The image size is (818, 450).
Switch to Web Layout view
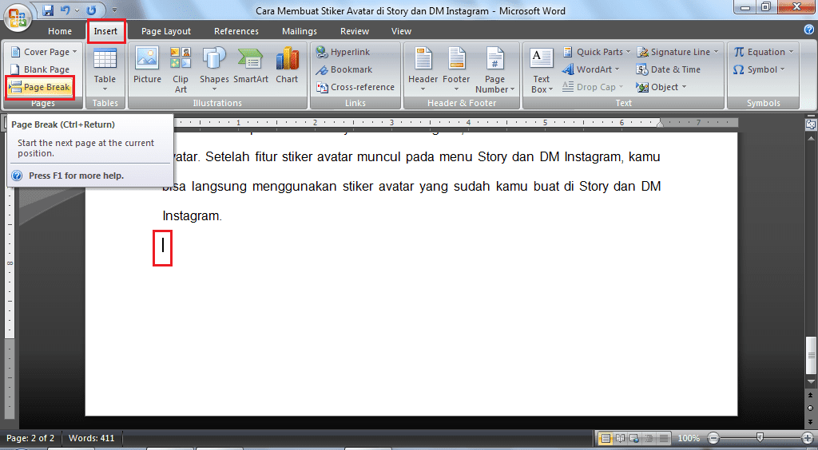pyautogui.click(x=634, y=438)
